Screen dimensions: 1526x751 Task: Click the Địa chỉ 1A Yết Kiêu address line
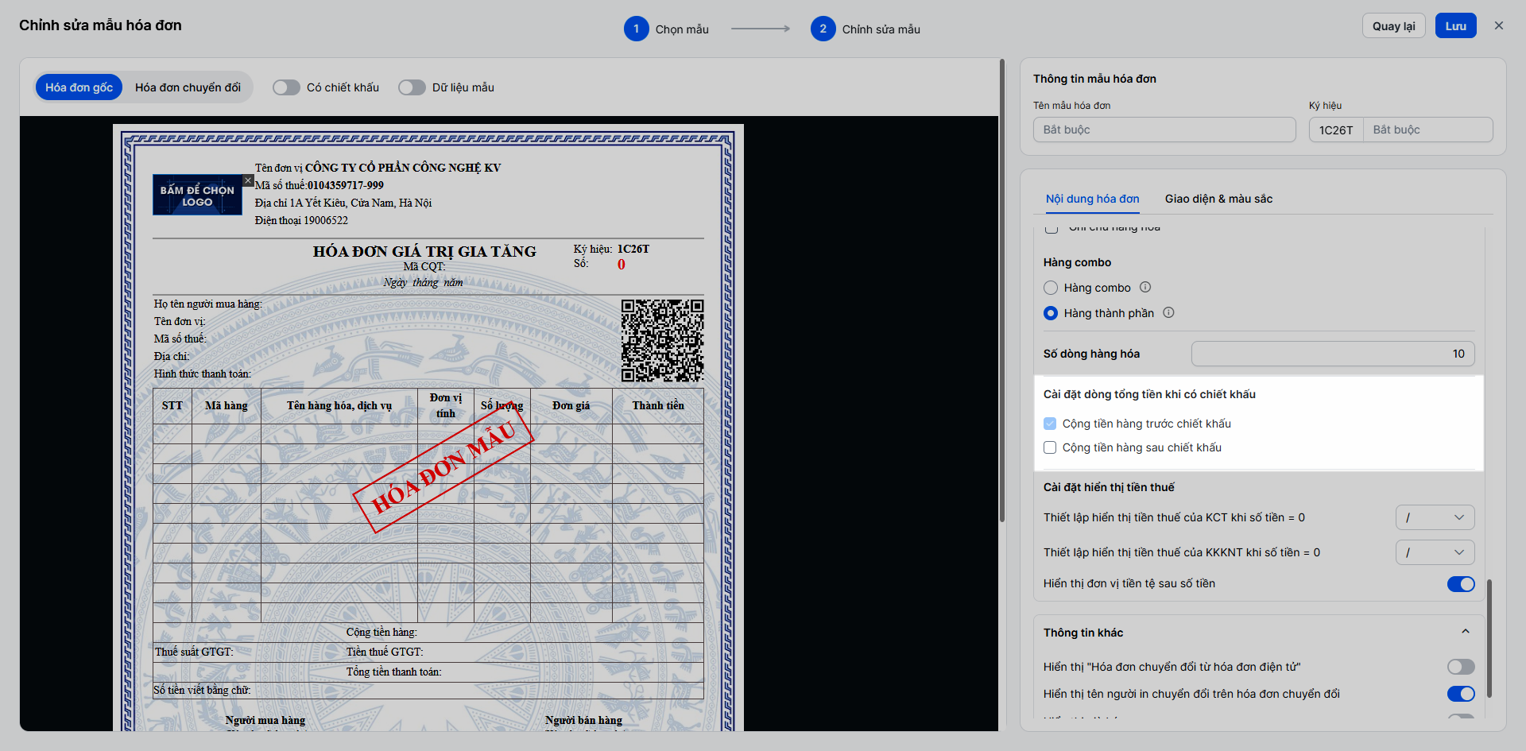coord(343,203)
